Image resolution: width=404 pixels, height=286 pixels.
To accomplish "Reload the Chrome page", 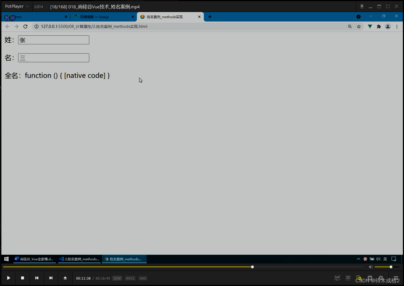I will coord(25,27).
